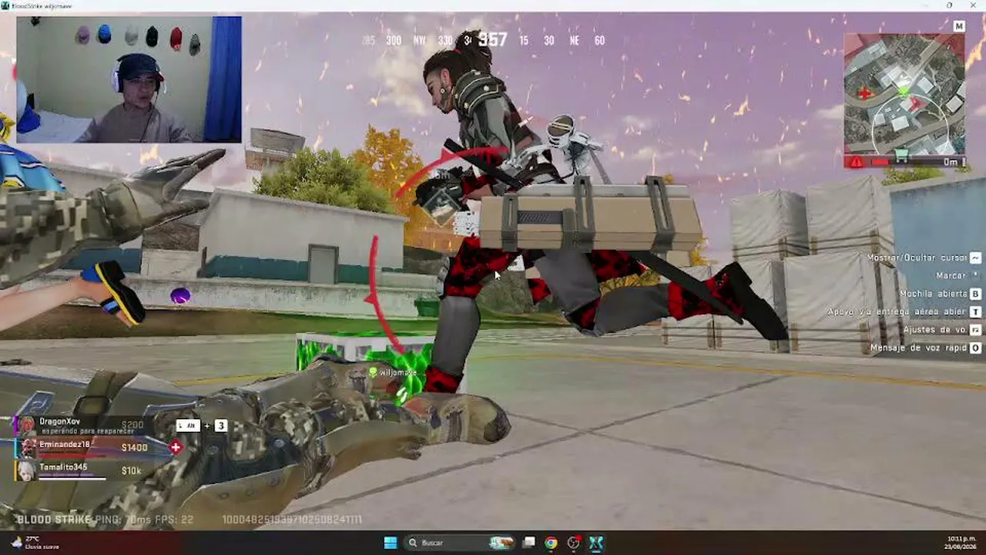Click the glowing green loot crate
Screen dimensions: 986x555
[x=365, y=362]
